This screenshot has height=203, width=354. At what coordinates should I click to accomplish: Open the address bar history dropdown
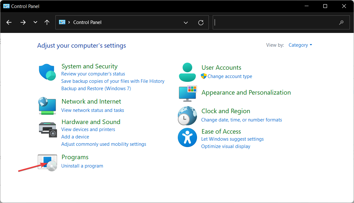186,22
